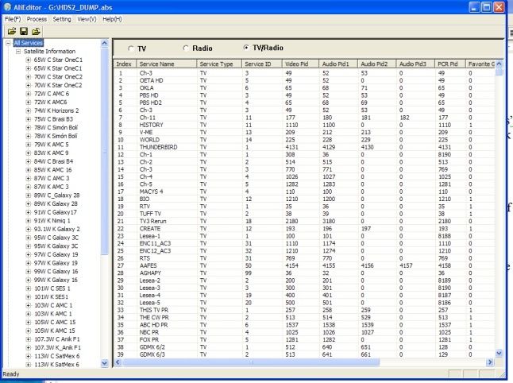
Task: Click the table scroll right arrow
Action: 490,362
